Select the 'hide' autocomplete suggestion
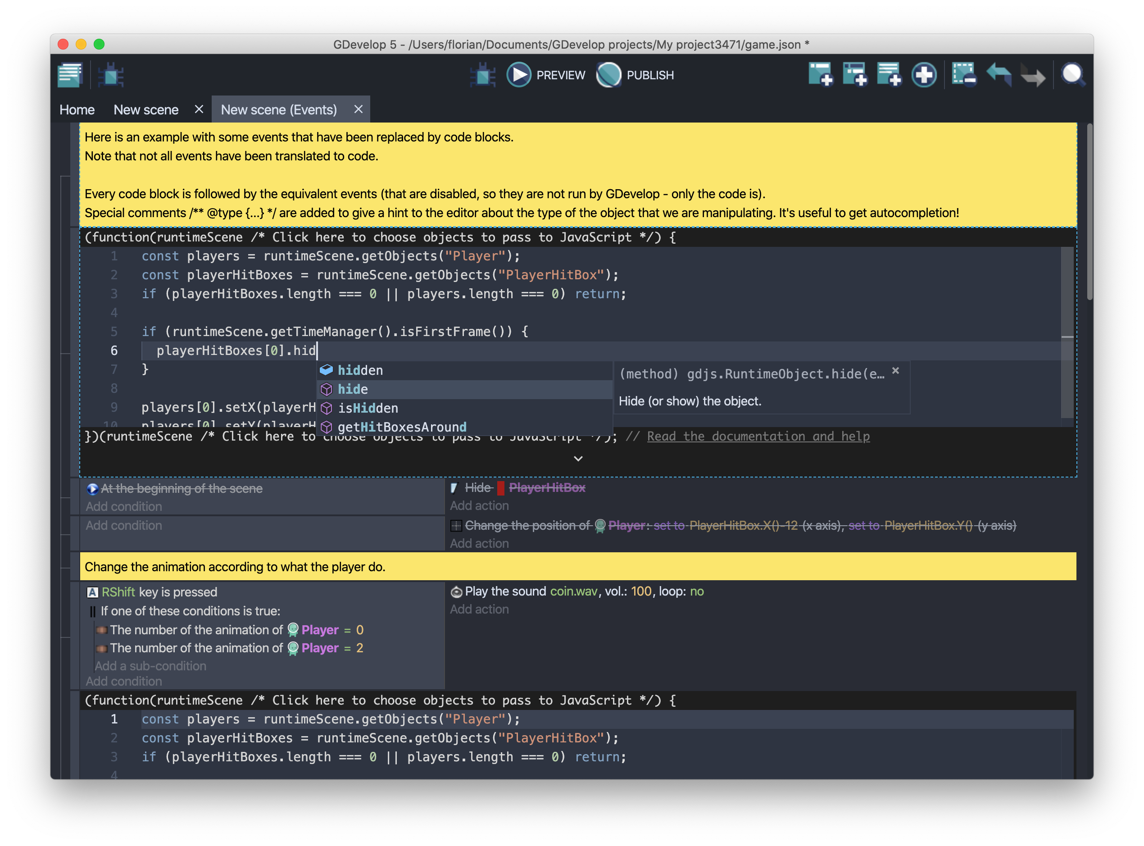Image resolution: width=1144 pixels, height=846 pixels. tap(464, 389)
